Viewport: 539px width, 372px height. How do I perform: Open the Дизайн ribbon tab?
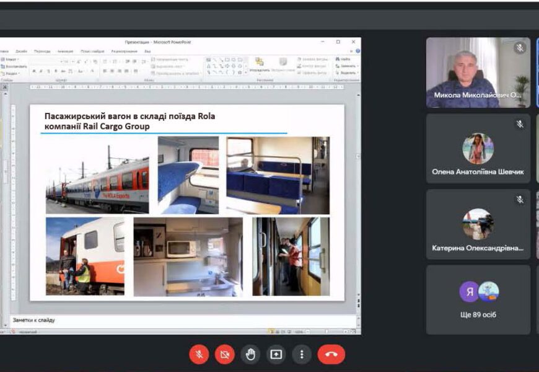22,51
